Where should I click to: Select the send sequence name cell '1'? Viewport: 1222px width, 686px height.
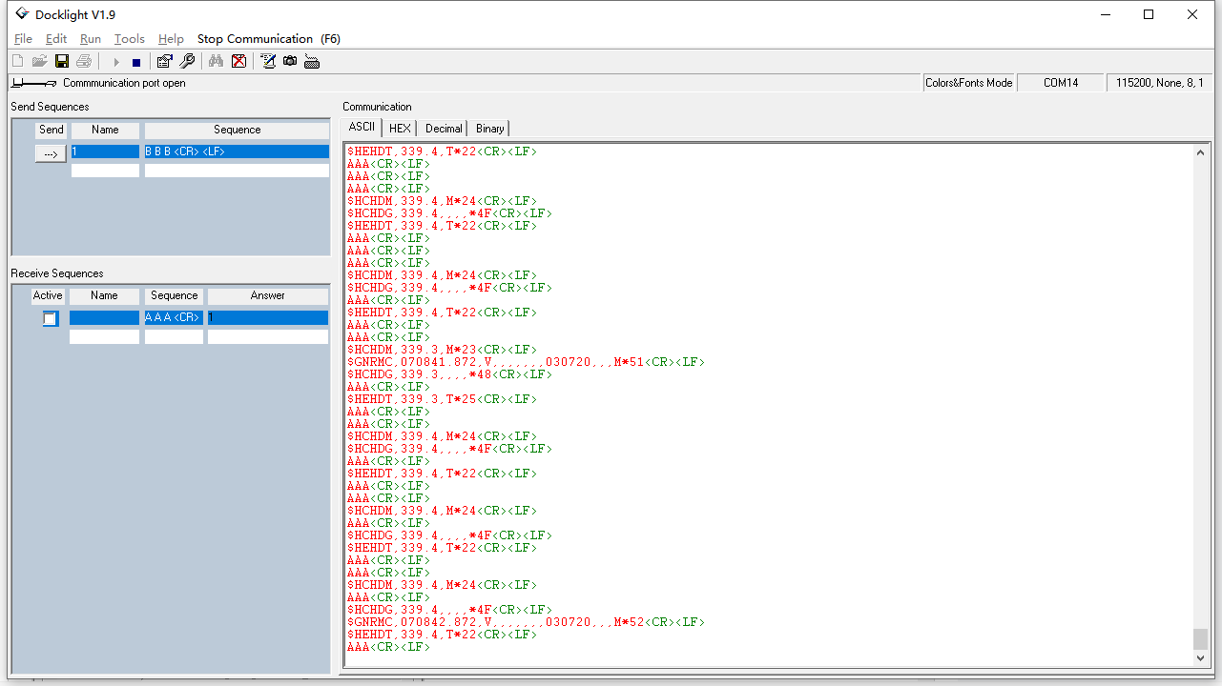(x=105, y=151)
